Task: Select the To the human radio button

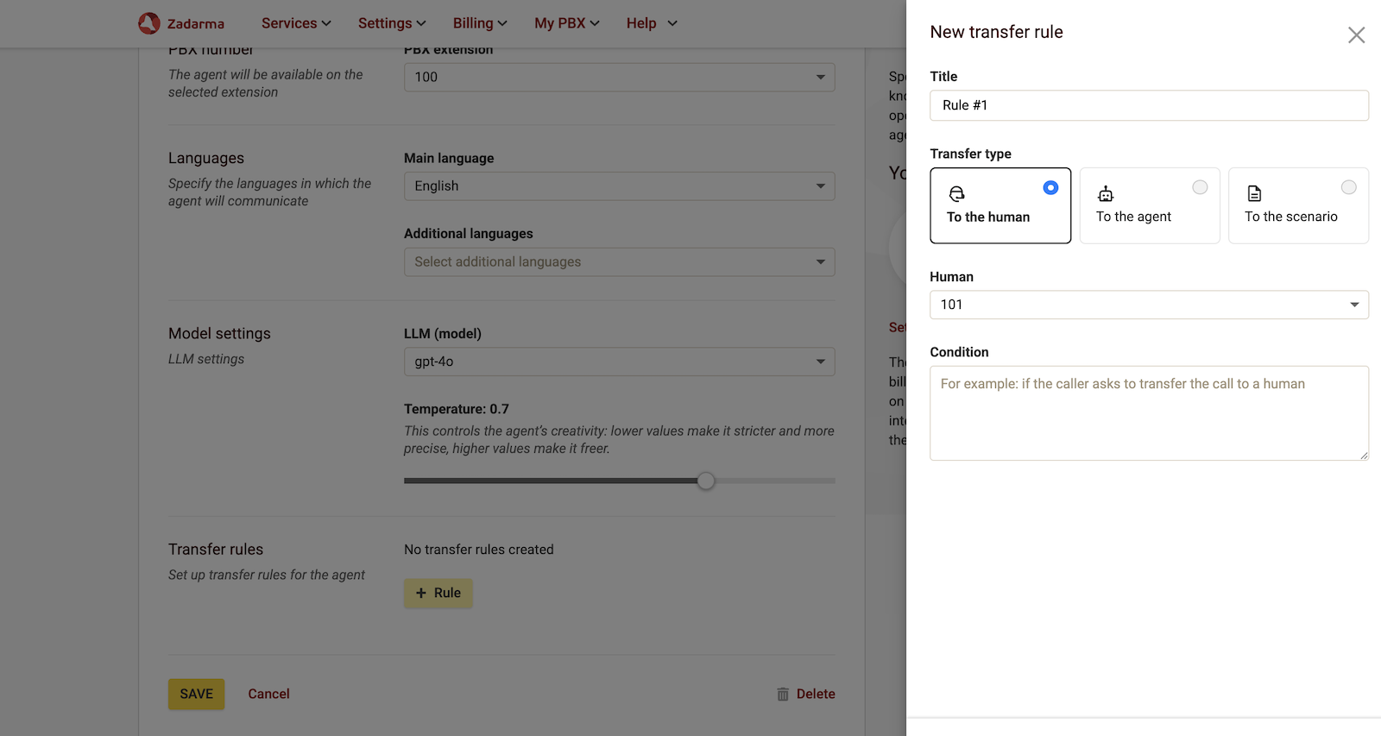Action: [x=1050, y=187]
